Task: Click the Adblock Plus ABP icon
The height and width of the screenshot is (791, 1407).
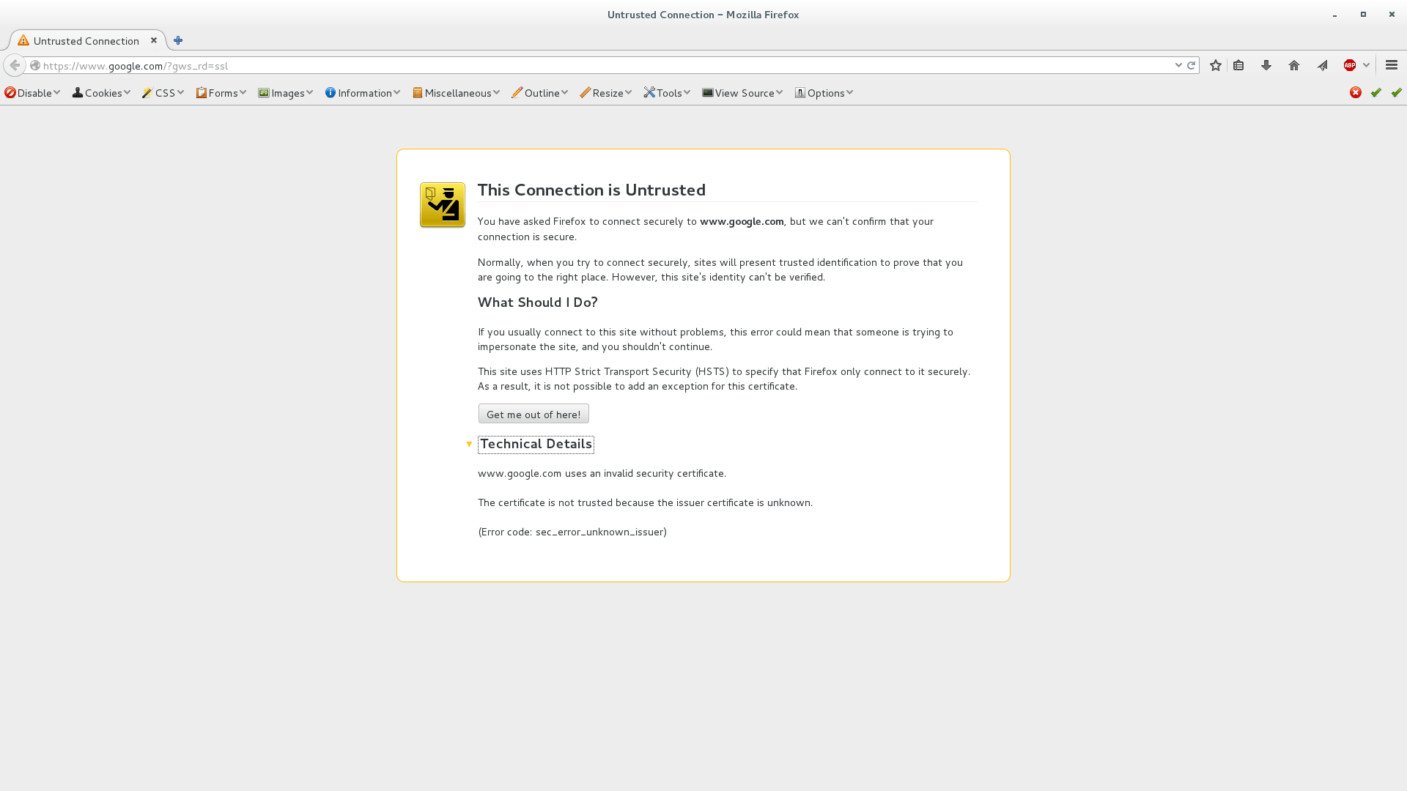Action: (1350, 66)
